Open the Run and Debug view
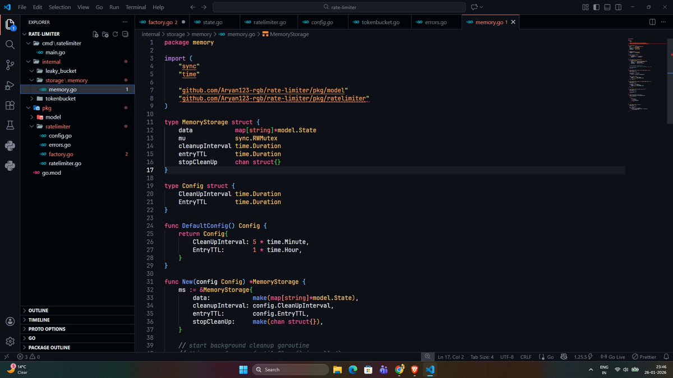673x378 pixels. click(x=10, y=85)
